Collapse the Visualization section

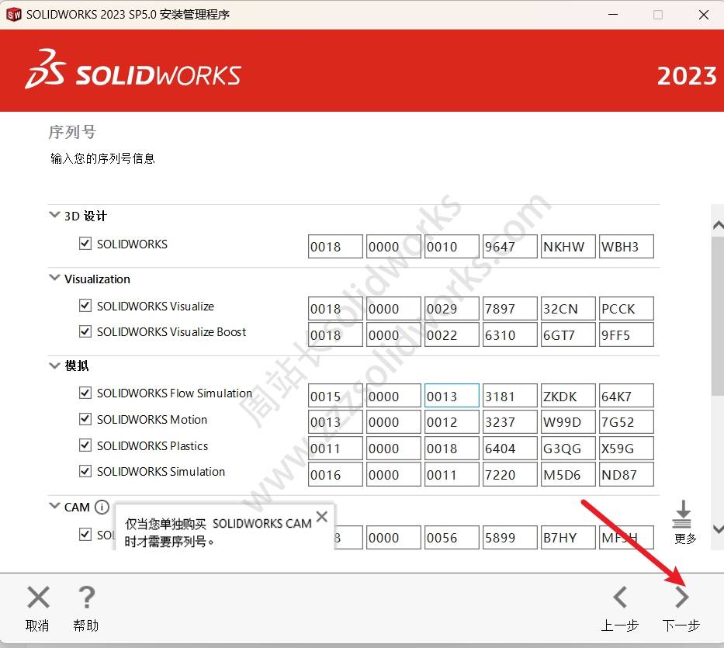tap(54, 278)
